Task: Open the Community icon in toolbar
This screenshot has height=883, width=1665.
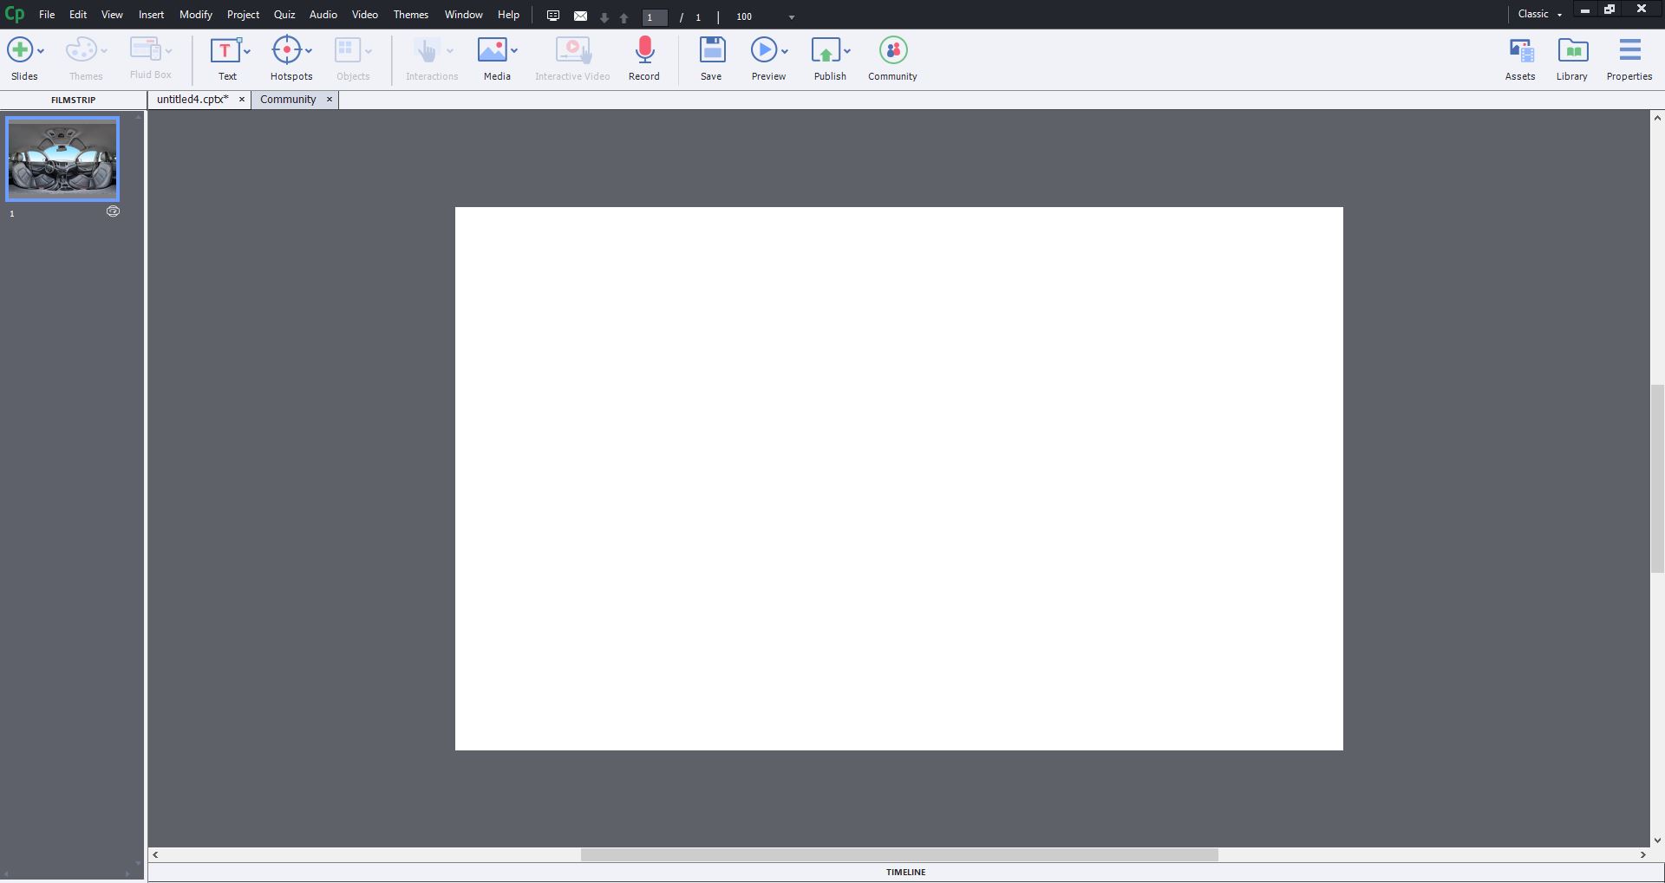Action: 892,51
